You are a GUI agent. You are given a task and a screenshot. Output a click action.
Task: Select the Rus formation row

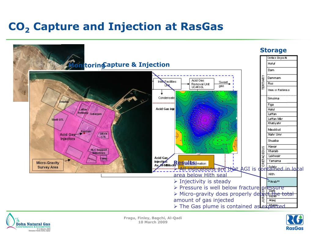(282, 83)
